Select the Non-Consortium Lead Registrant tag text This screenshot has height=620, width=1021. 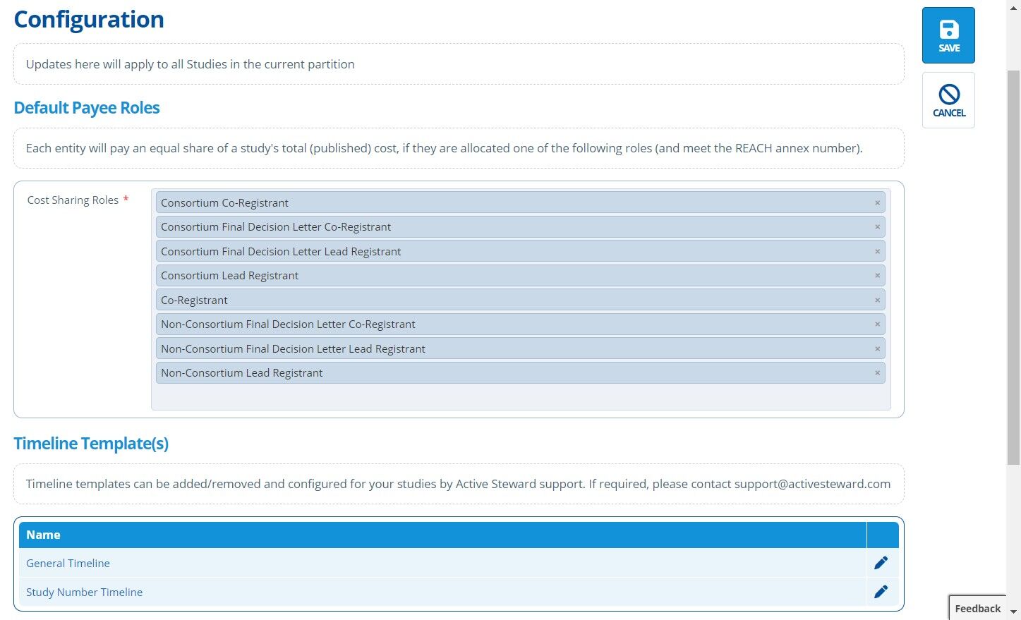(241, 373)
